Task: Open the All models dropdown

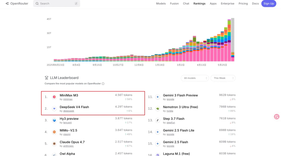Action: [195, 78]
